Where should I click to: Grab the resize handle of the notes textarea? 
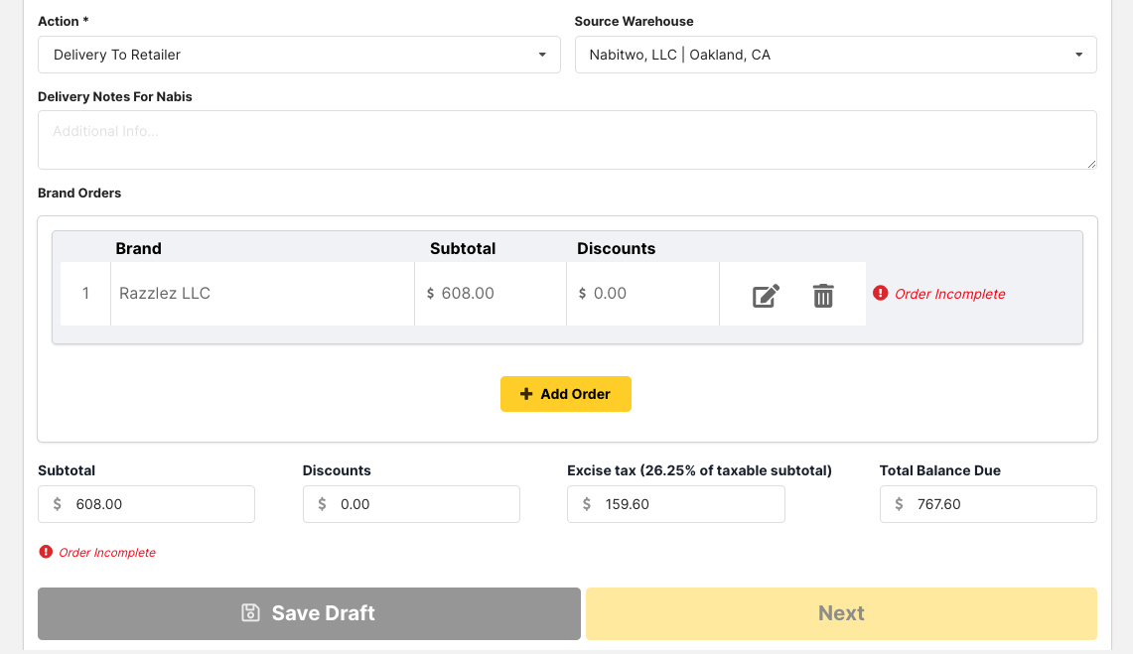pos(1091,164)
